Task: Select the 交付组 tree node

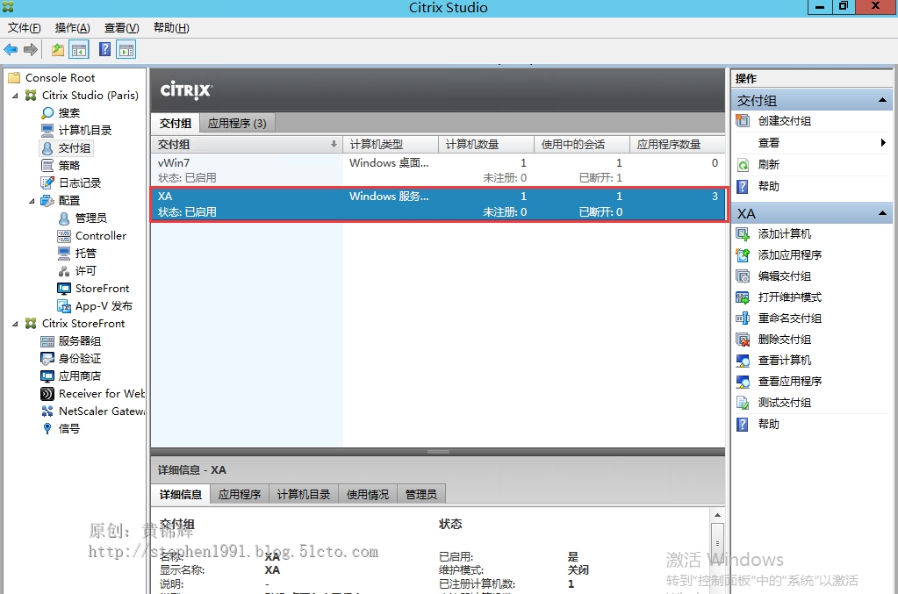Action: 74,148
